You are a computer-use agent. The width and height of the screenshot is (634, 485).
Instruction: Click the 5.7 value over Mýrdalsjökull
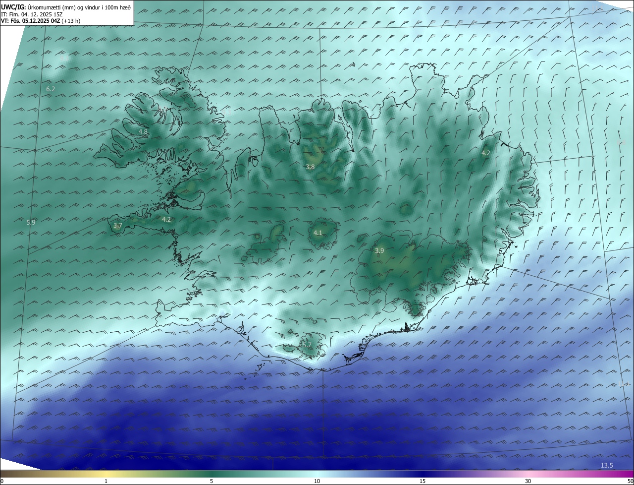(x=307, y=345)
